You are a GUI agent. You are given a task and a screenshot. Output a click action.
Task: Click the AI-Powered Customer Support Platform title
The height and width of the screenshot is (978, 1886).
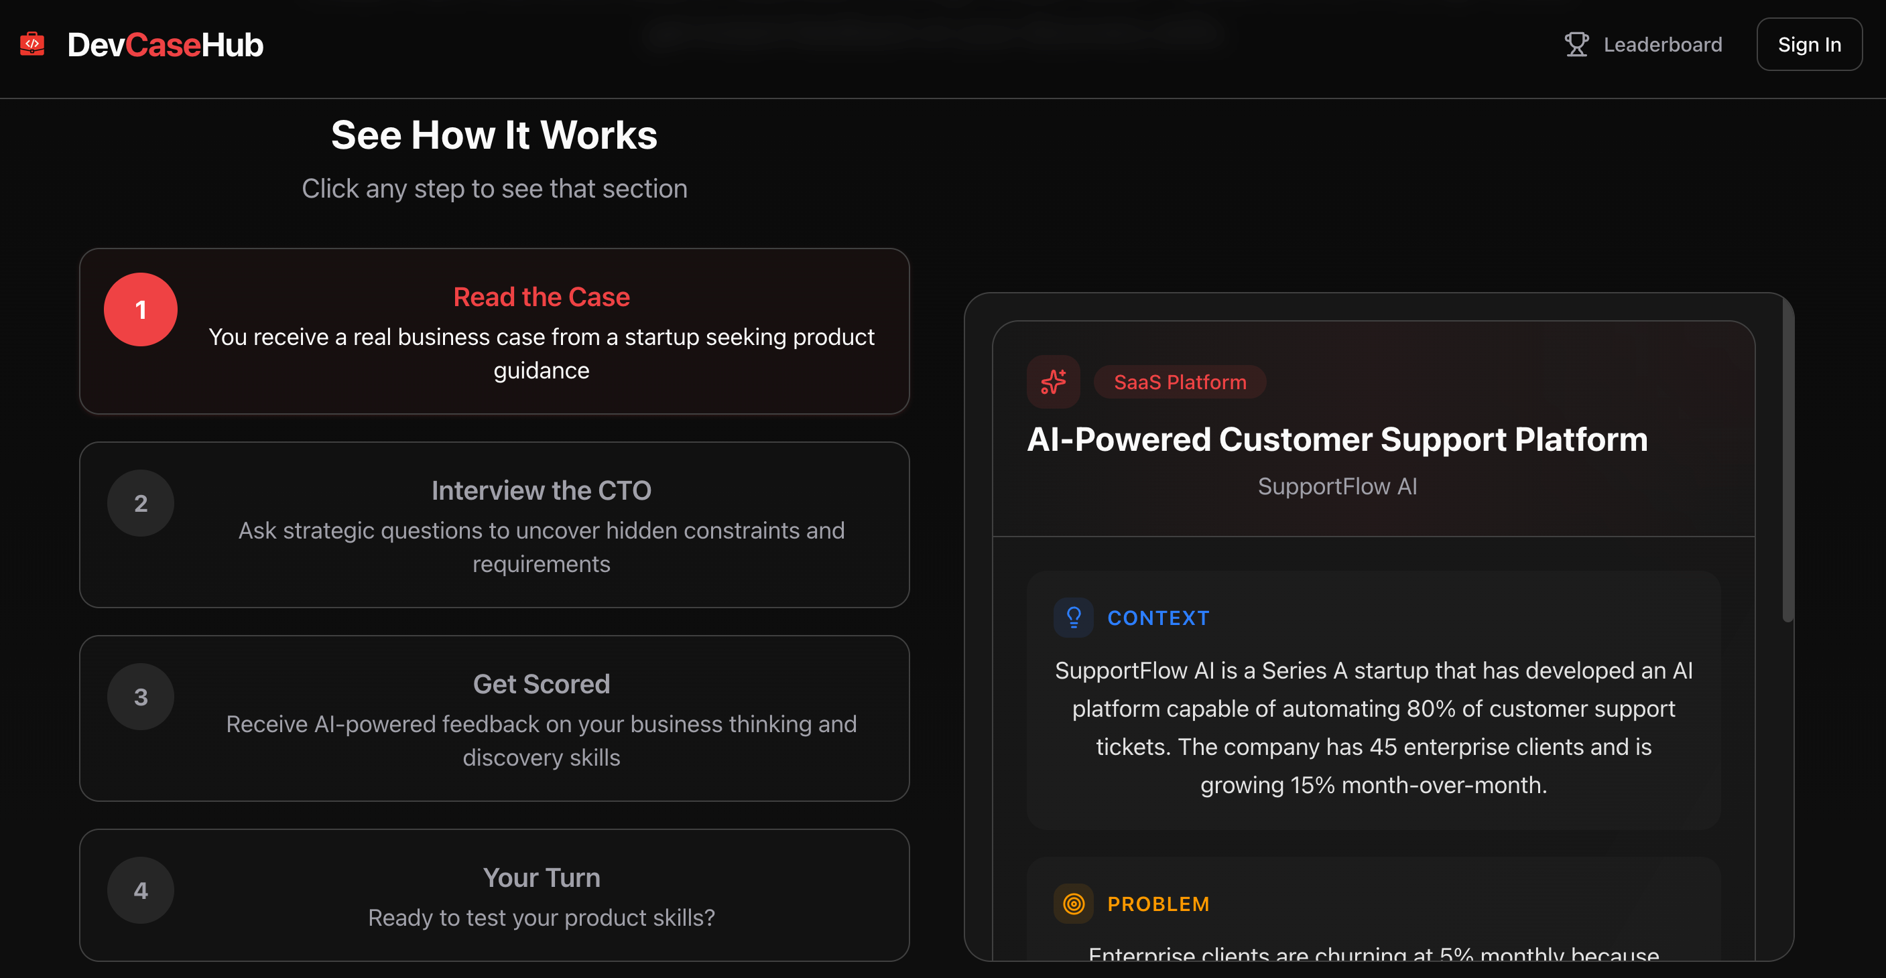tap(1337, 439)
